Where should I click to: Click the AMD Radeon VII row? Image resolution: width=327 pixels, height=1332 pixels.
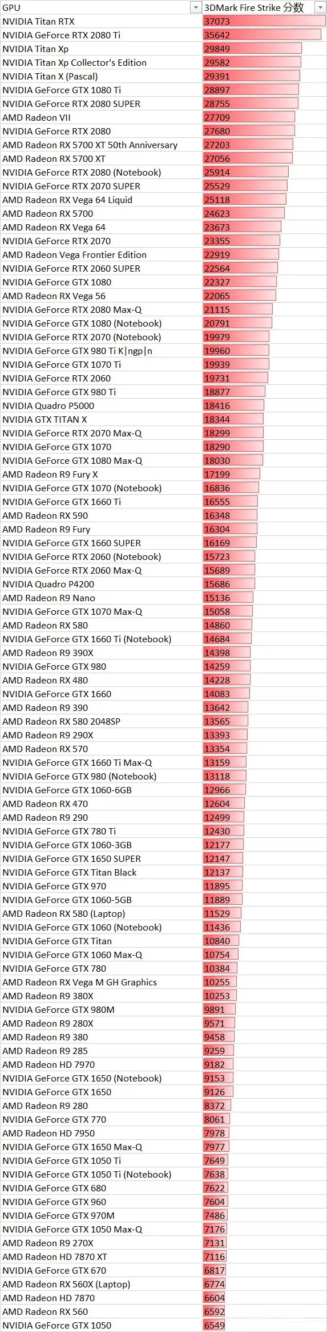163,117
